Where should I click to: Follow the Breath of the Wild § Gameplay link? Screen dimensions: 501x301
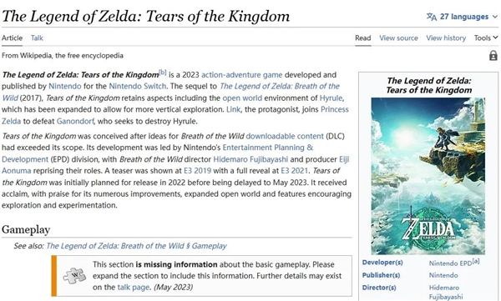tap(136, 246)
